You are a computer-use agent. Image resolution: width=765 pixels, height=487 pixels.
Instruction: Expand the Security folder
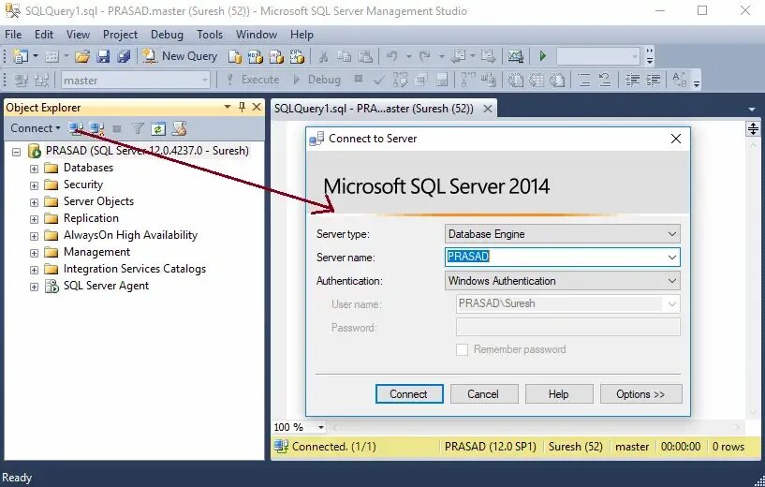click(x=34, y=186)
